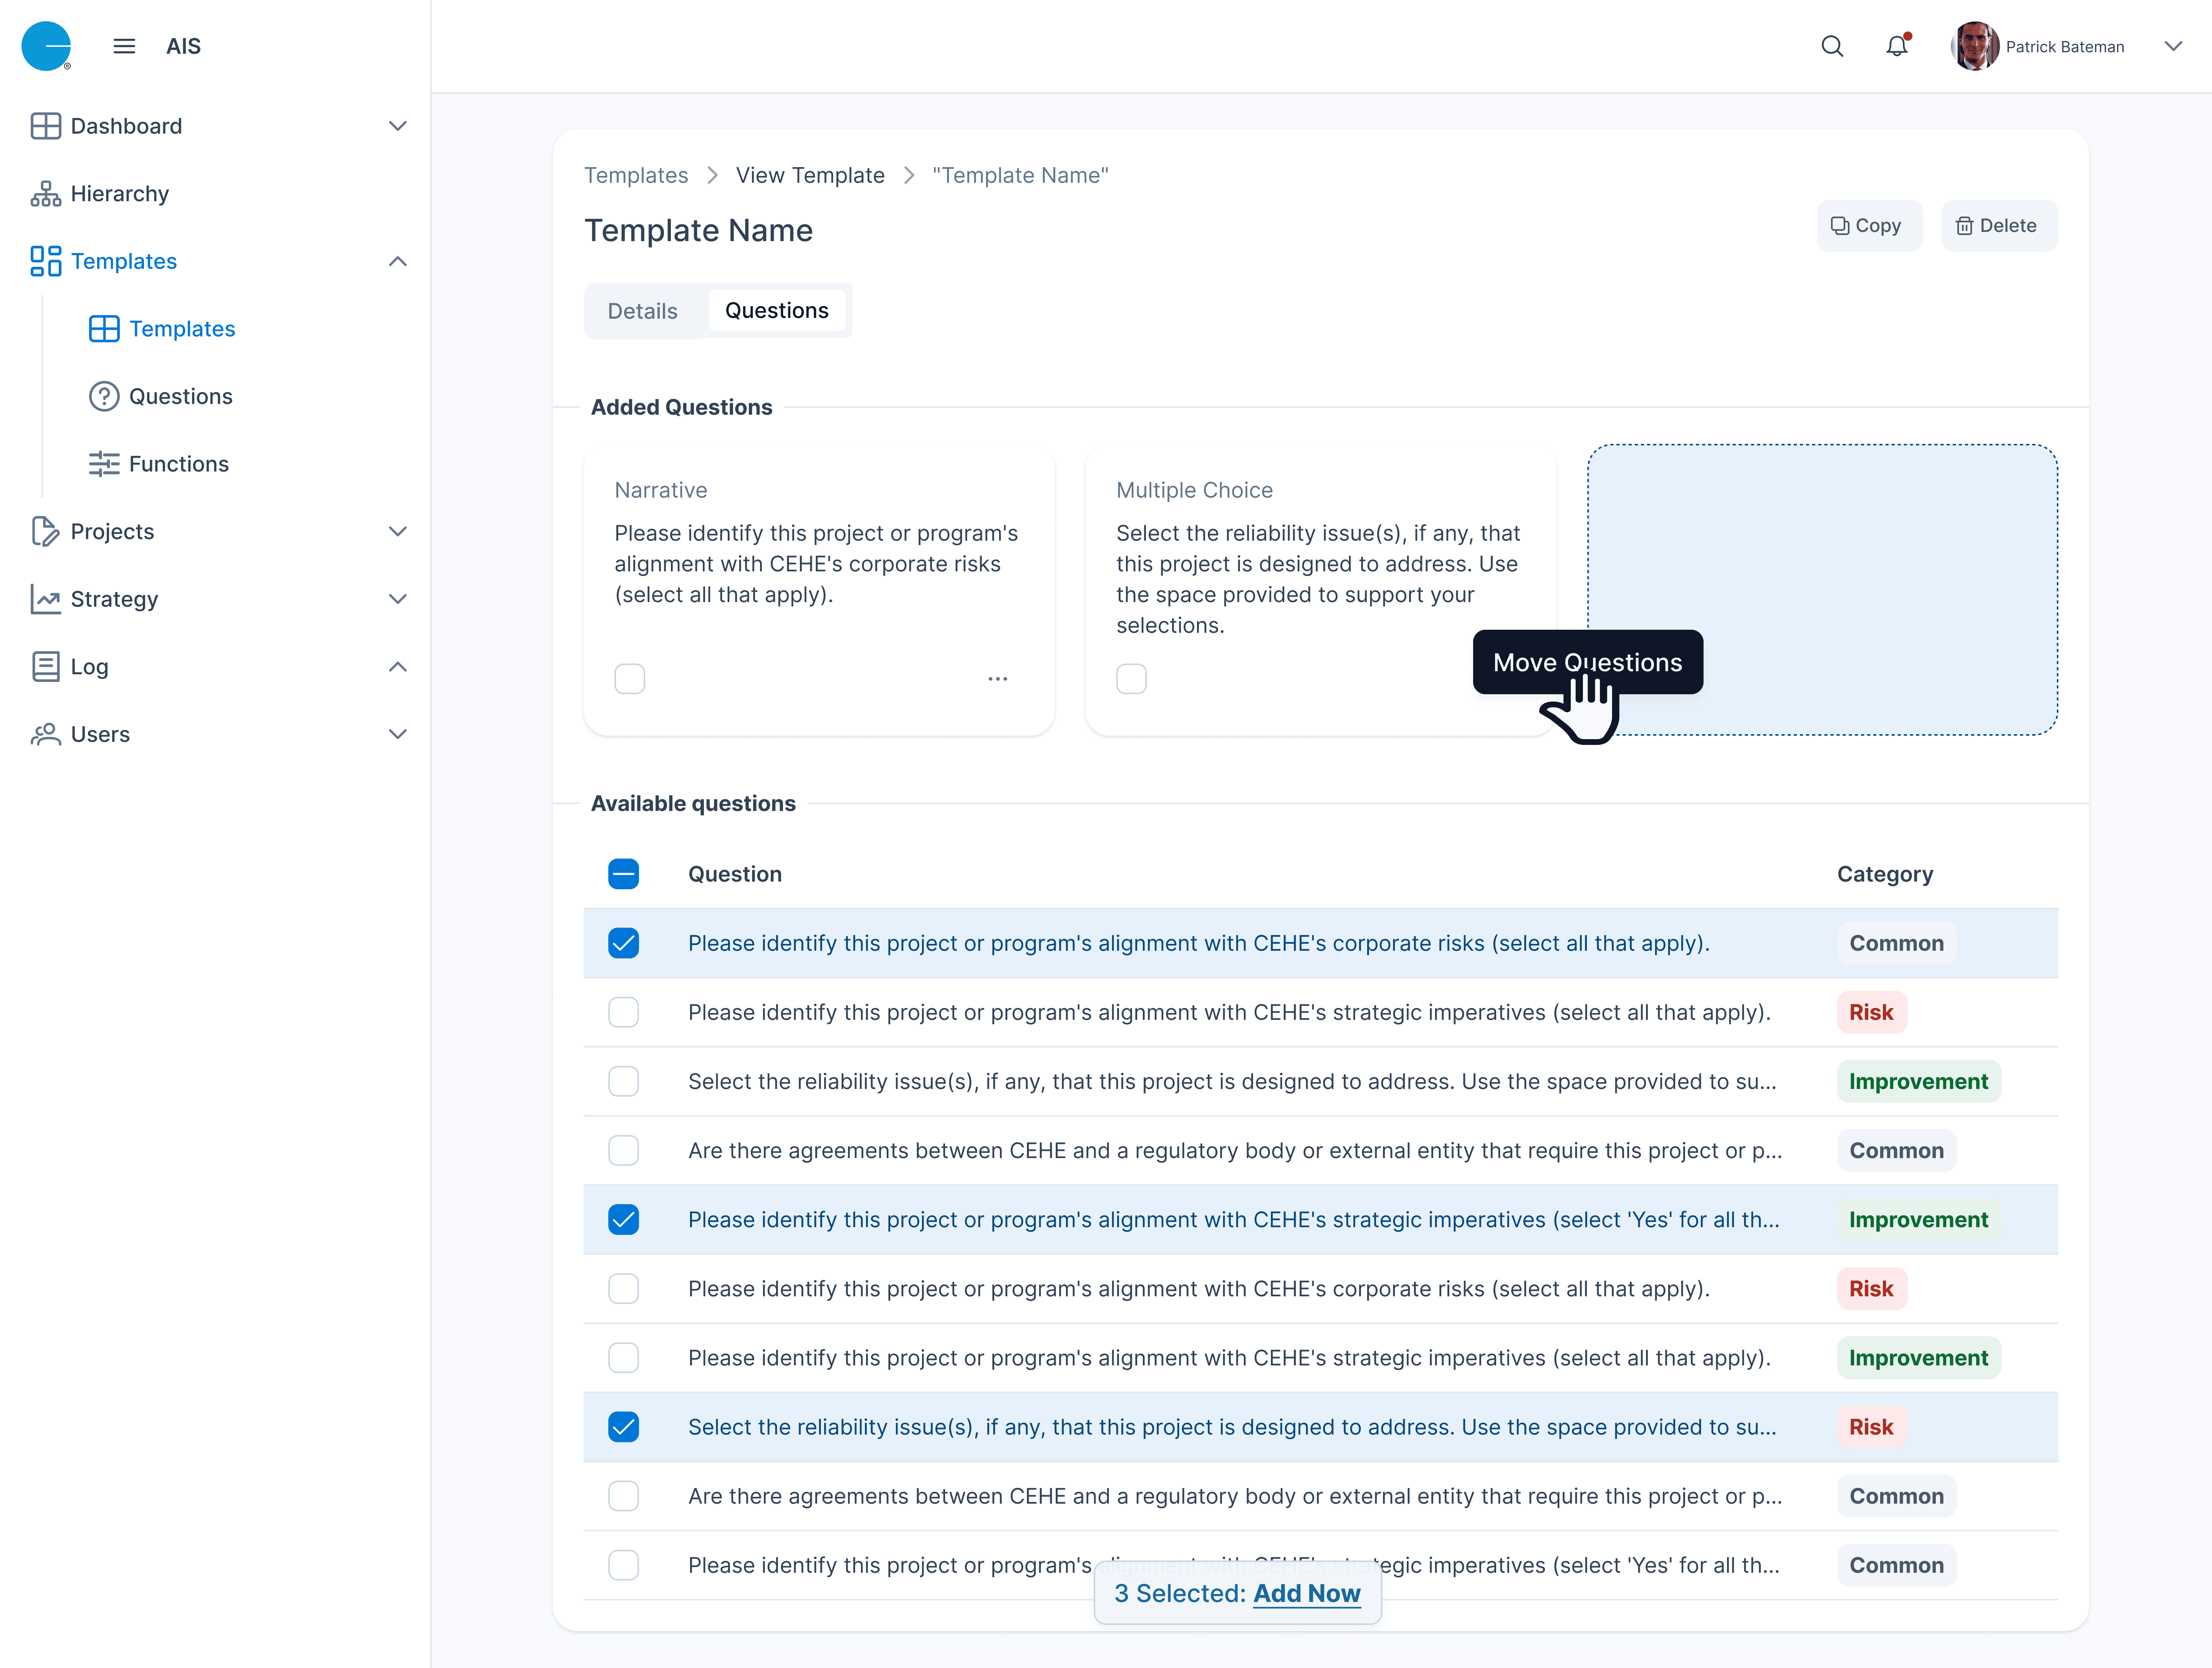This screenshot has width=2212, height=1668.
Task: Toggle the hamburger menu icon
Action: pyautogui.click(x=124, y=46)
